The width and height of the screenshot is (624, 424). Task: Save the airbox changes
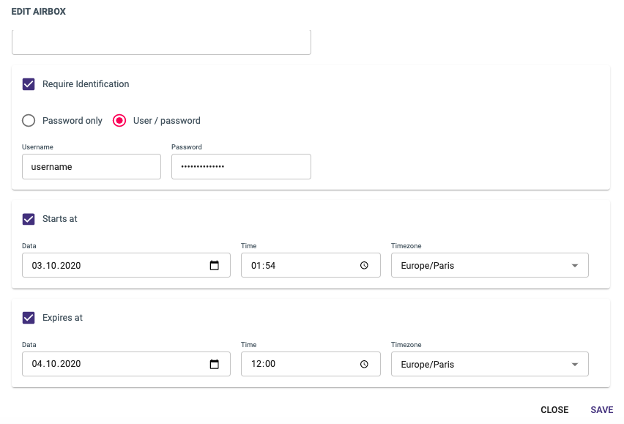click(602, 409)
